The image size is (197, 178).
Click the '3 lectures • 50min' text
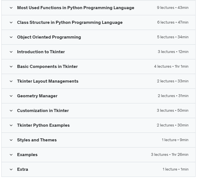coord(173,110)
